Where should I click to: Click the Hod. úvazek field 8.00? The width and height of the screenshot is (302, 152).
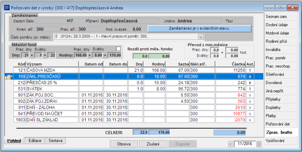pos(135,29)
